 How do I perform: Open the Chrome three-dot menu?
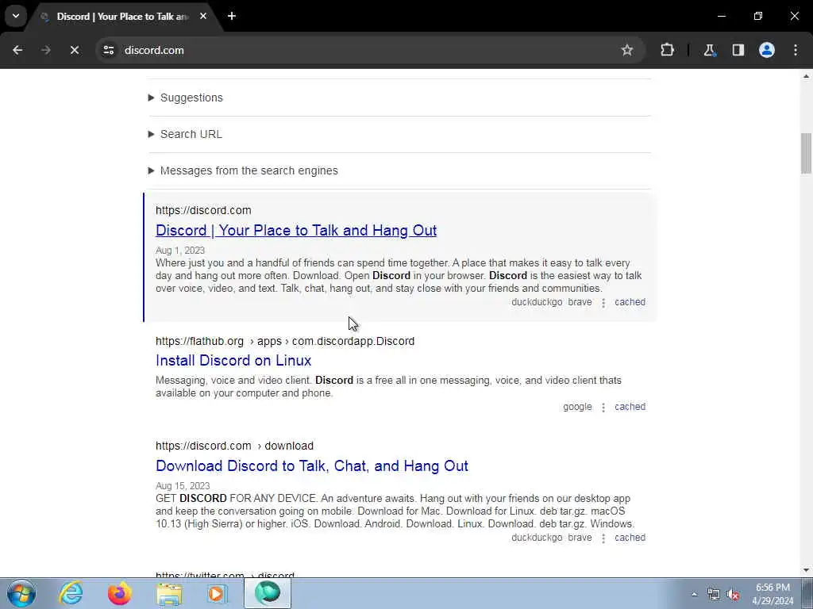point(796,50)
